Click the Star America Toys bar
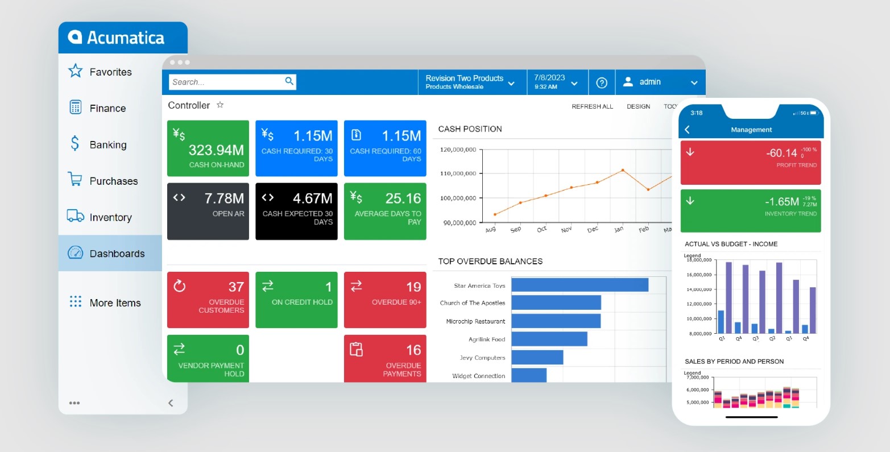Viewport: 890px width, 452px height. point(580,285)
